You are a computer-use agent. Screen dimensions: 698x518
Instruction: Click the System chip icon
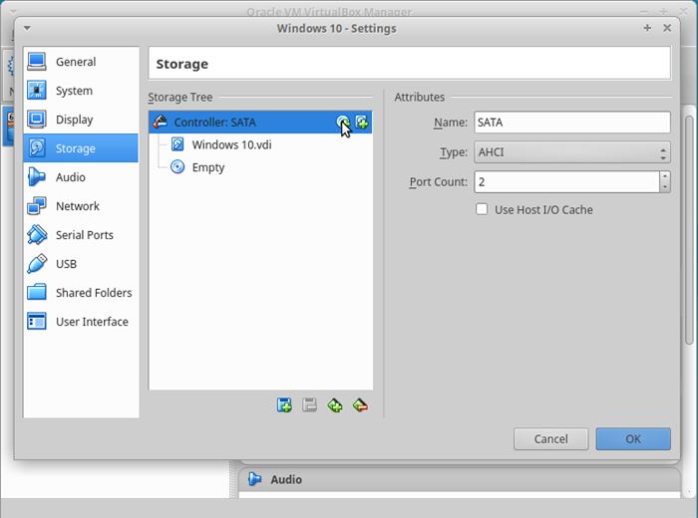37,91
